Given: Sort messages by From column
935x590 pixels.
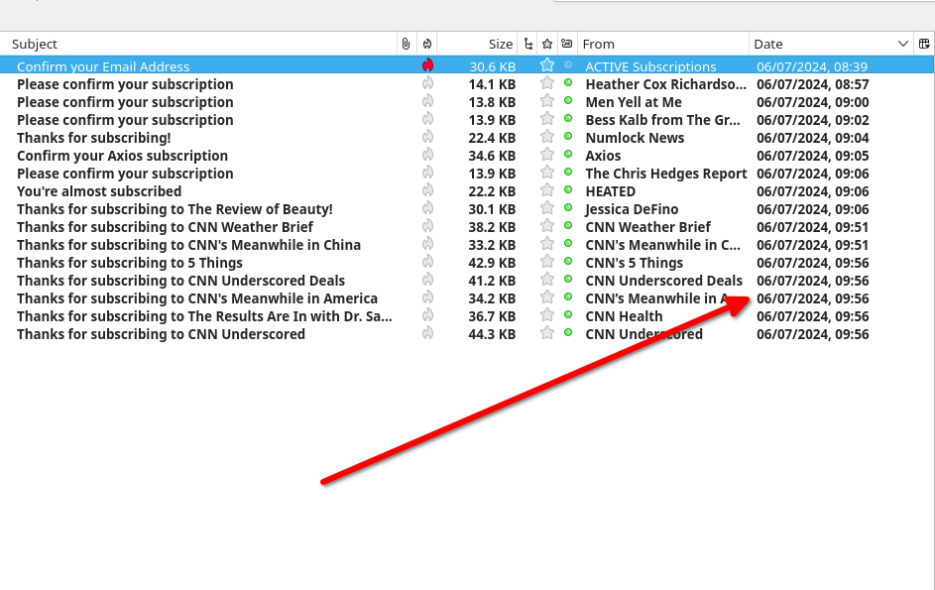Looking at the screenshot, I should 599,45.
